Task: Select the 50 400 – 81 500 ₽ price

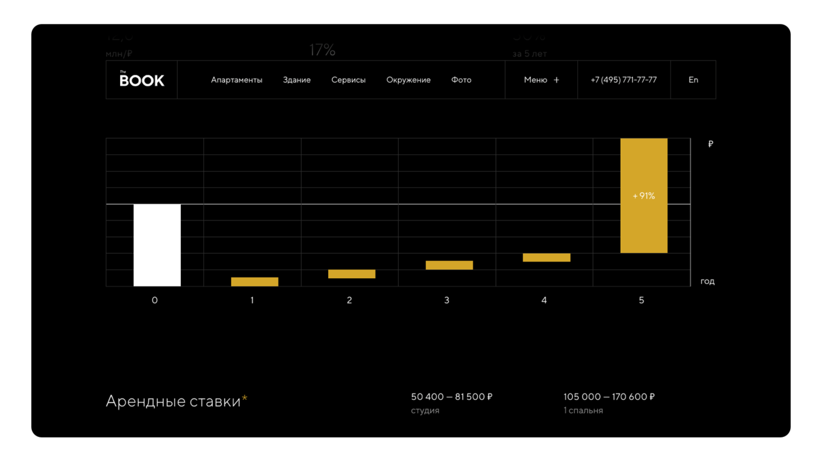Action: [x=451, y=396]
